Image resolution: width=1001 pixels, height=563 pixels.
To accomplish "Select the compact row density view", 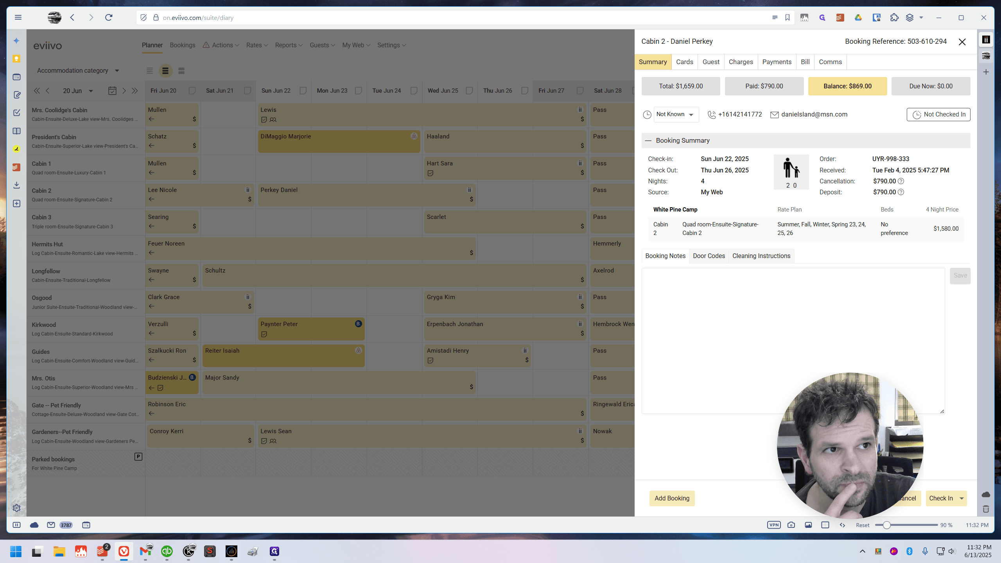I will (x=150, y=71).
